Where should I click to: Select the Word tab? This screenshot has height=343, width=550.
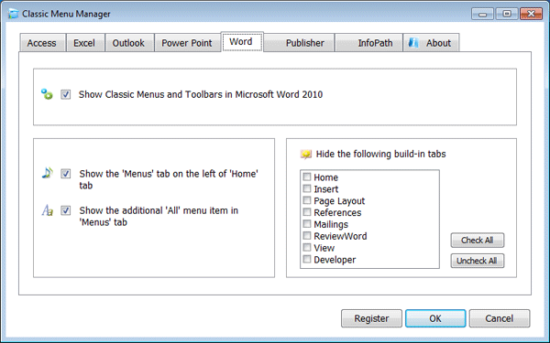point(242,42)
